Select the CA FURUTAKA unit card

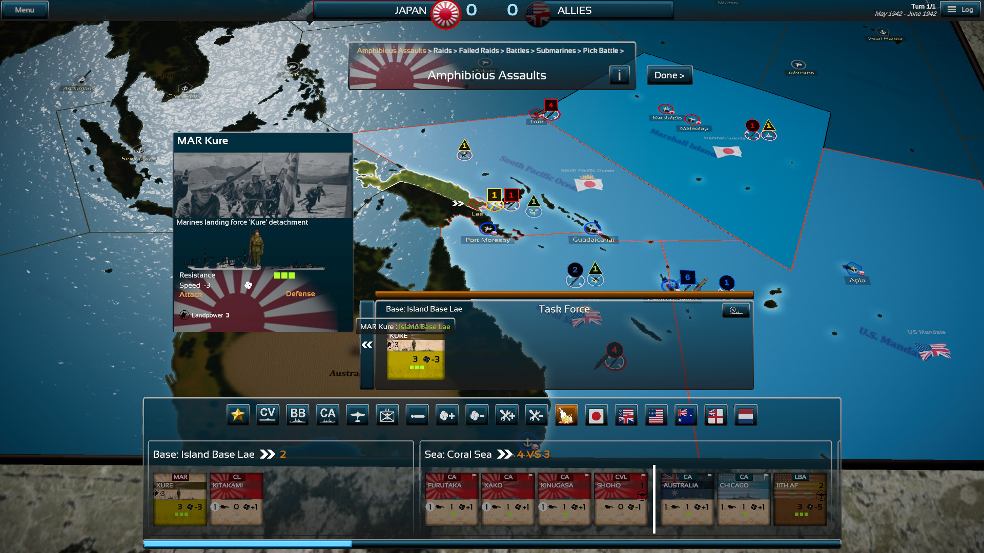450,498
